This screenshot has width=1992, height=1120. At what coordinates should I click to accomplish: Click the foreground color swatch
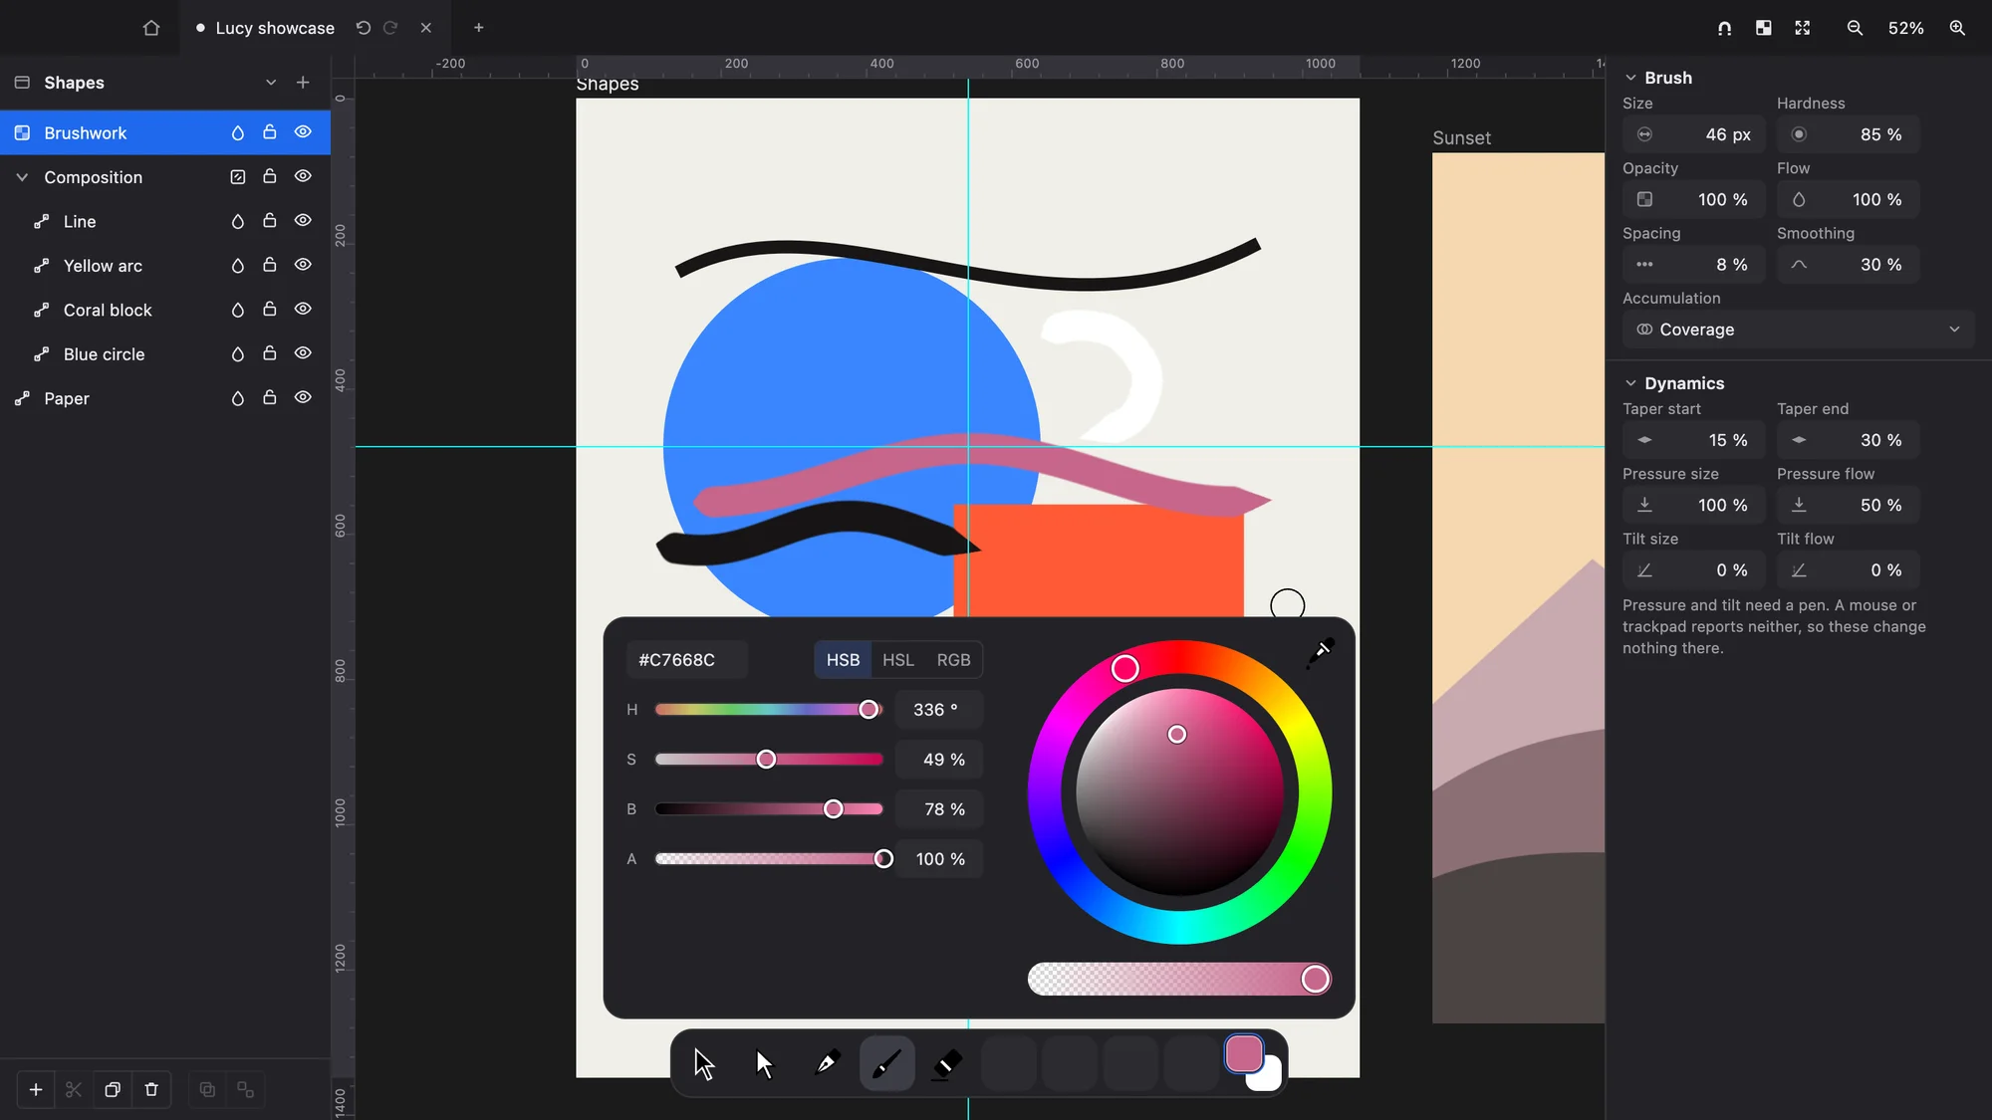[x=1243, y=1054]
